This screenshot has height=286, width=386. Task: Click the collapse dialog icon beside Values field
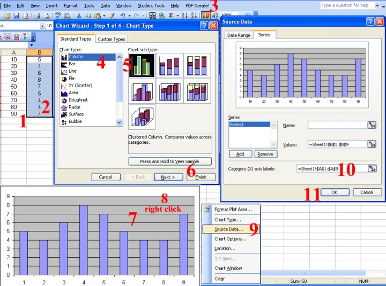(372, 144)
